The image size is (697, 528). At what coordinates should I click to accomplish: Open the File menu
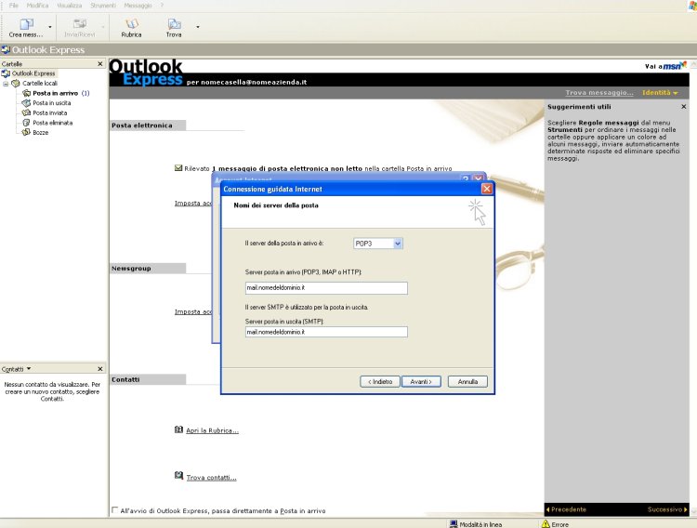pyautogui.click(x=14, y=6)
